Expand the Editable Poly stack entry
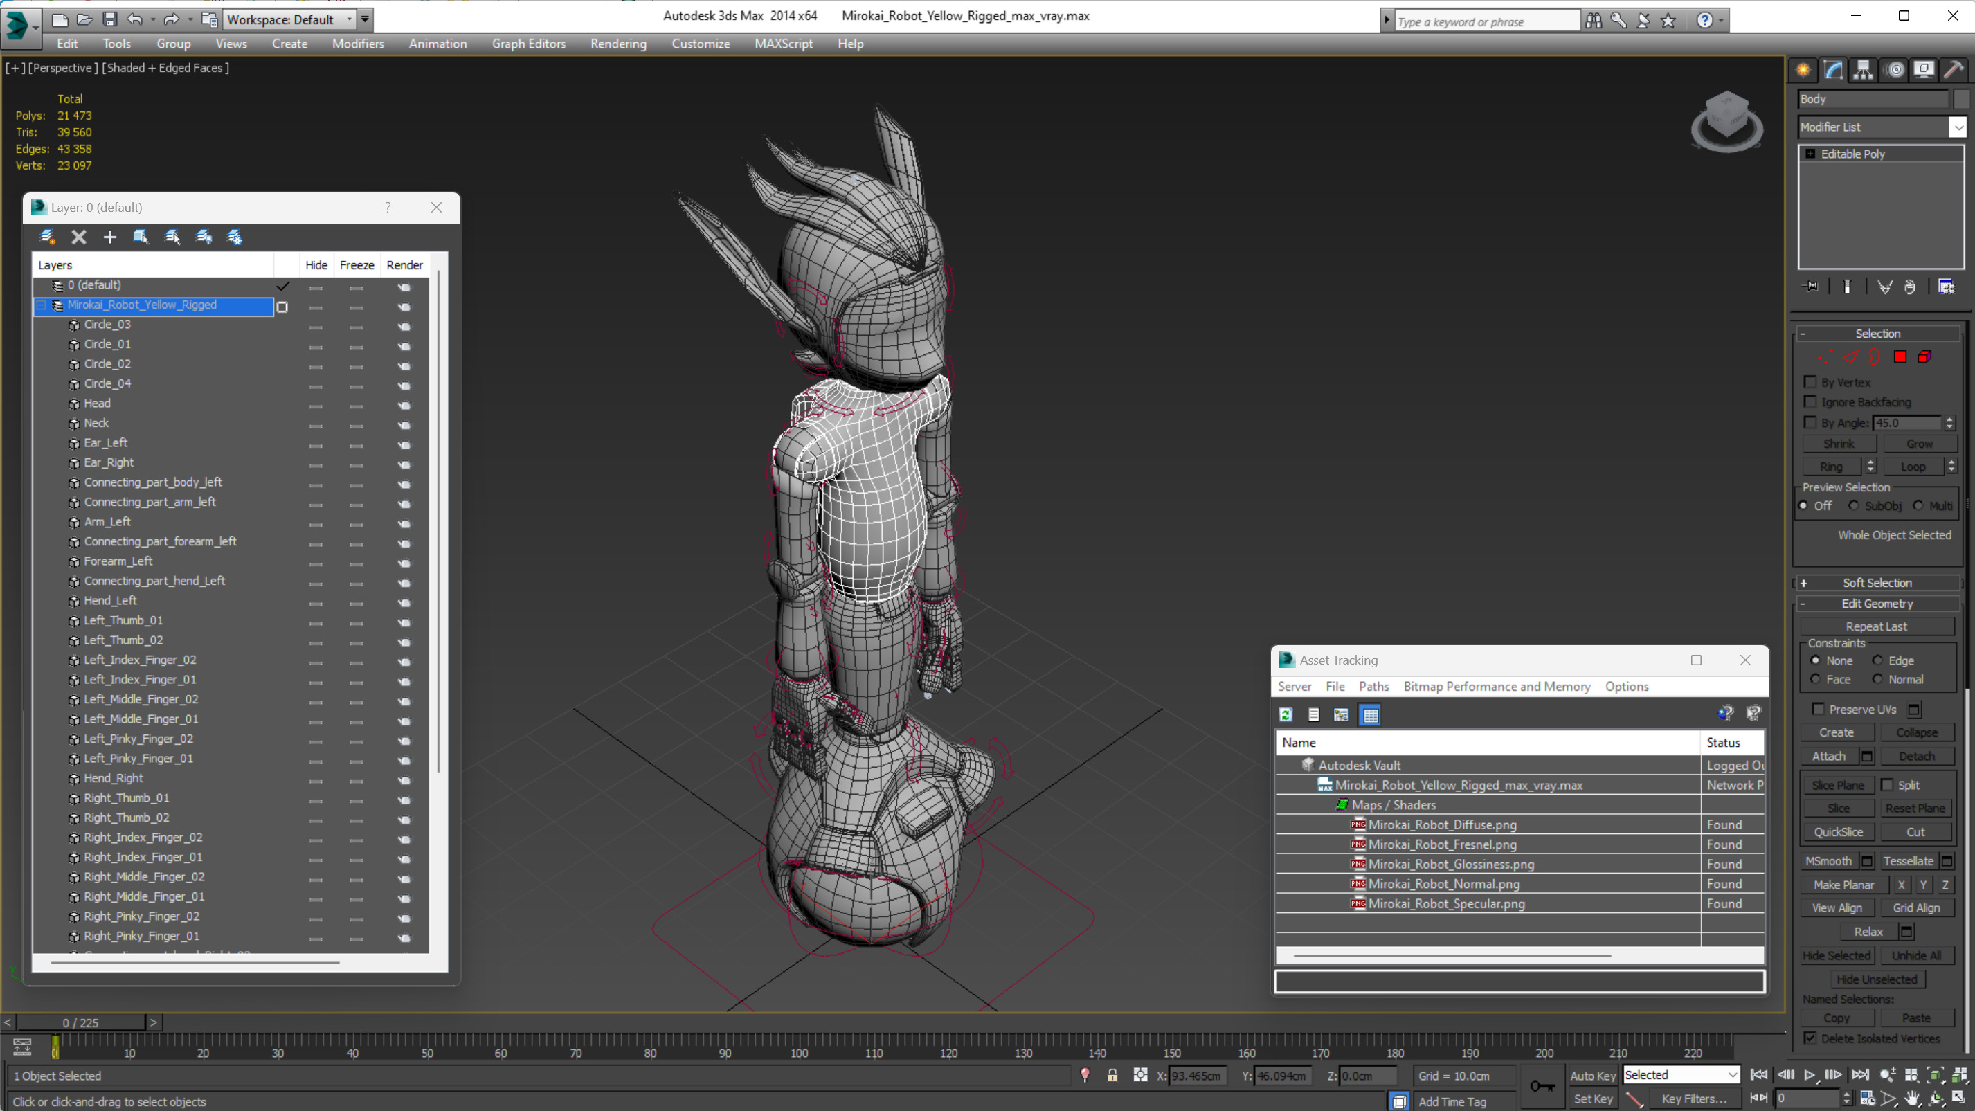This screenshot has height=1111, width=1975. (1810, 154)
